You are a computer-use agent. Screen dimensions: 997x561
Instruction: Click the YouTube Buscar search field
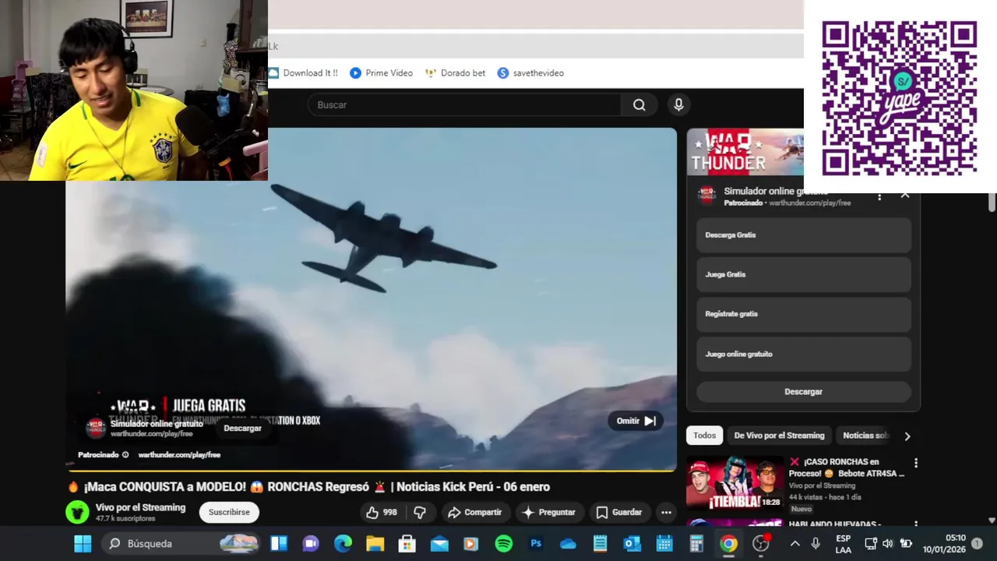coord(464,105)
